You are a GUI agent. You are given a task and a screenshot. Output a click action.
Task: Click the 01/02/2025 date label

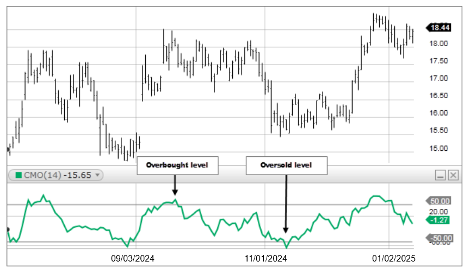(x=394, y=259)
